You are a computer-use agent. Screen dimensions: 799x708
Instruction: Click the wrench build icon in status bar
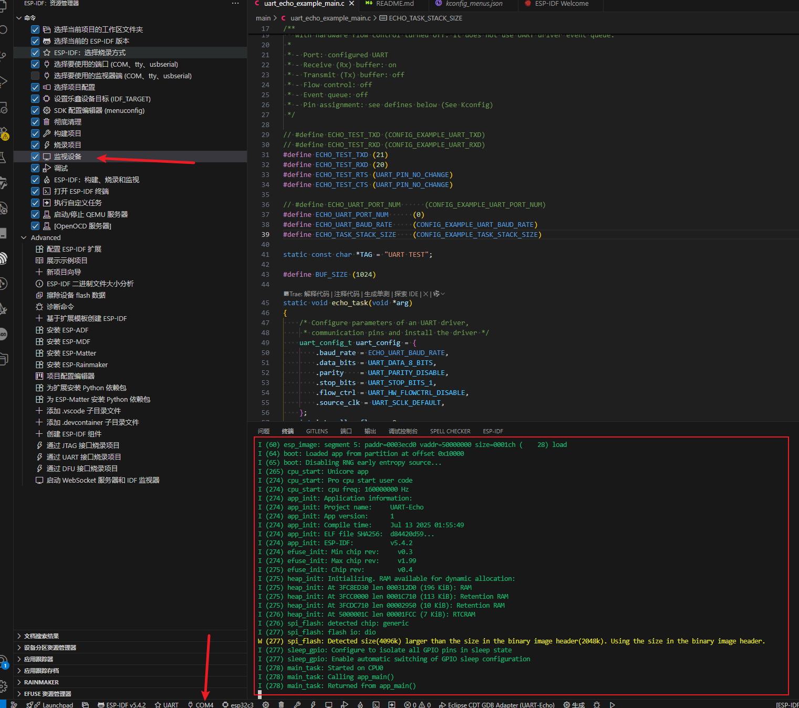point(297,705)
